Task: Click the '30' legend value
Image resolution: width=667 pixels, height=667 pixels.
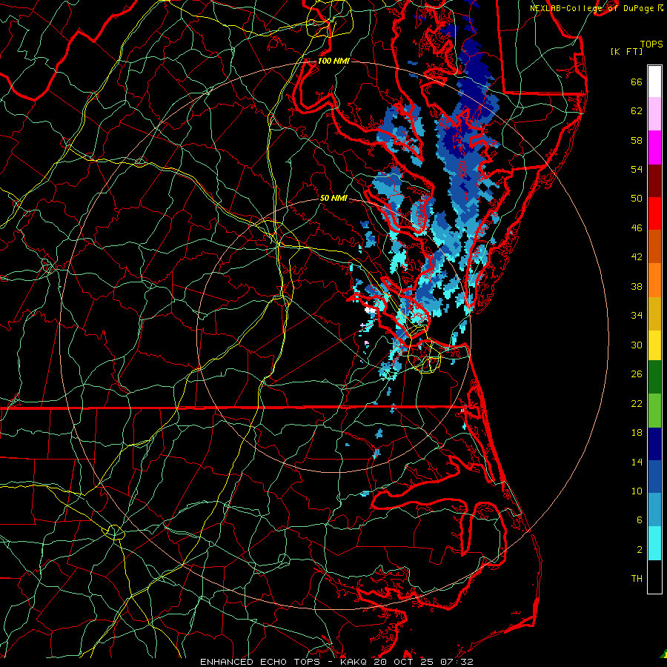Action: (637, 345)
